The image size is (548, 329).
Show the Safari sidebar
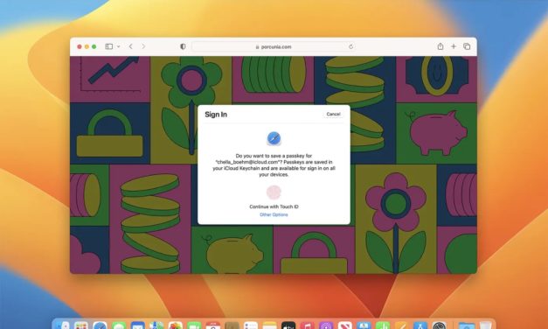pos(109,46)
